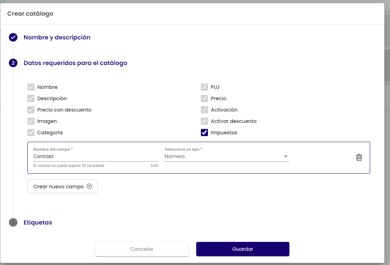Open the Nombre y descripción step

57,37
